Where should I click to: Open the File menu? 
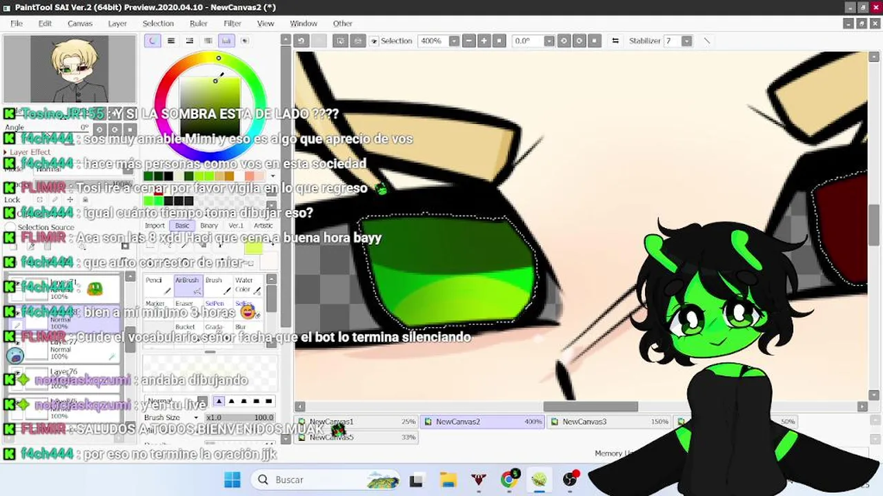(x=17, y=23)
